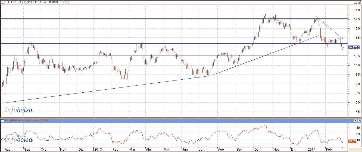Select the 35.07 RSI value tag

point(352,141)
